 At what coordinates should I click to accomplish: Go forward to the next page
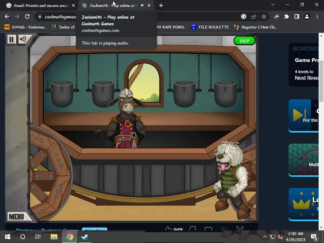coord(17,16)
